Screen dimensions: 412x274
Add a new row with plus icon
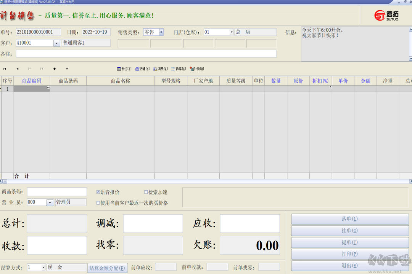point(55,69)
